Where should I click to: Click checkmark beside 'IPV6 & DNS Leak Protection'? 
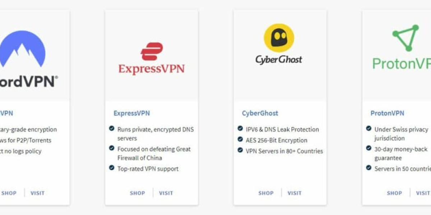pos(240,128)
